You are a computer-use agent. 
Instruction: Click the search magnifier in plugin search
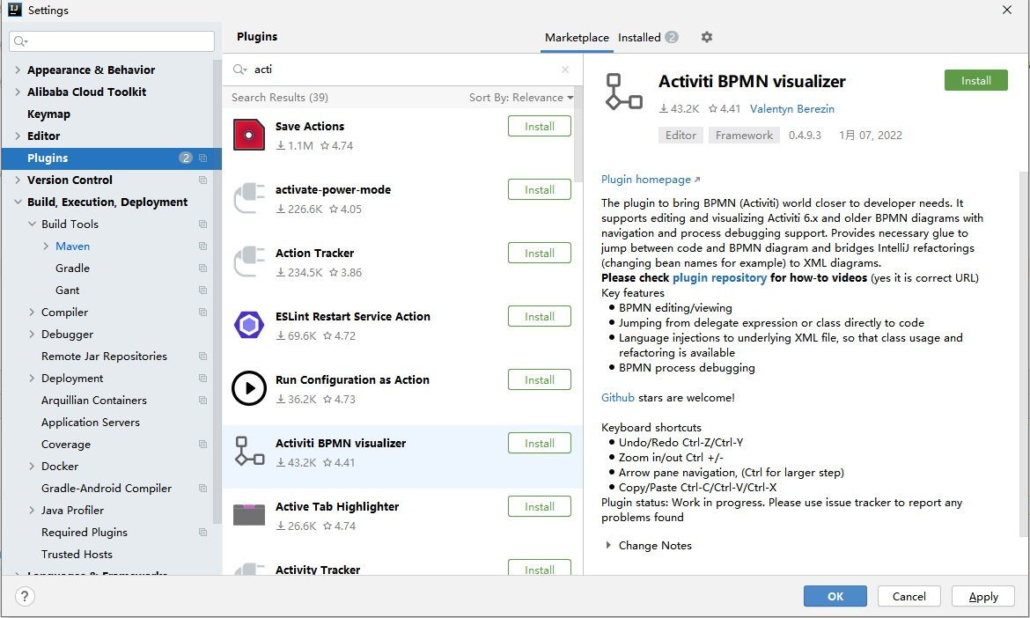(239, 70)
